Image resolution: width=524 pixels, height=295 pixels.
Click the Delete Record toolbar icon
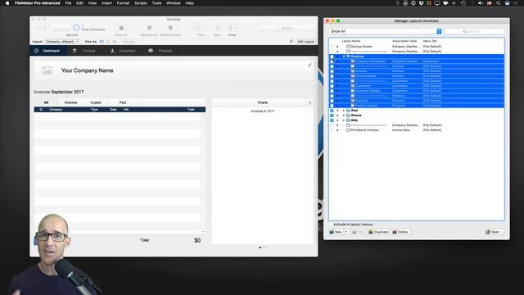click(170, 28)
